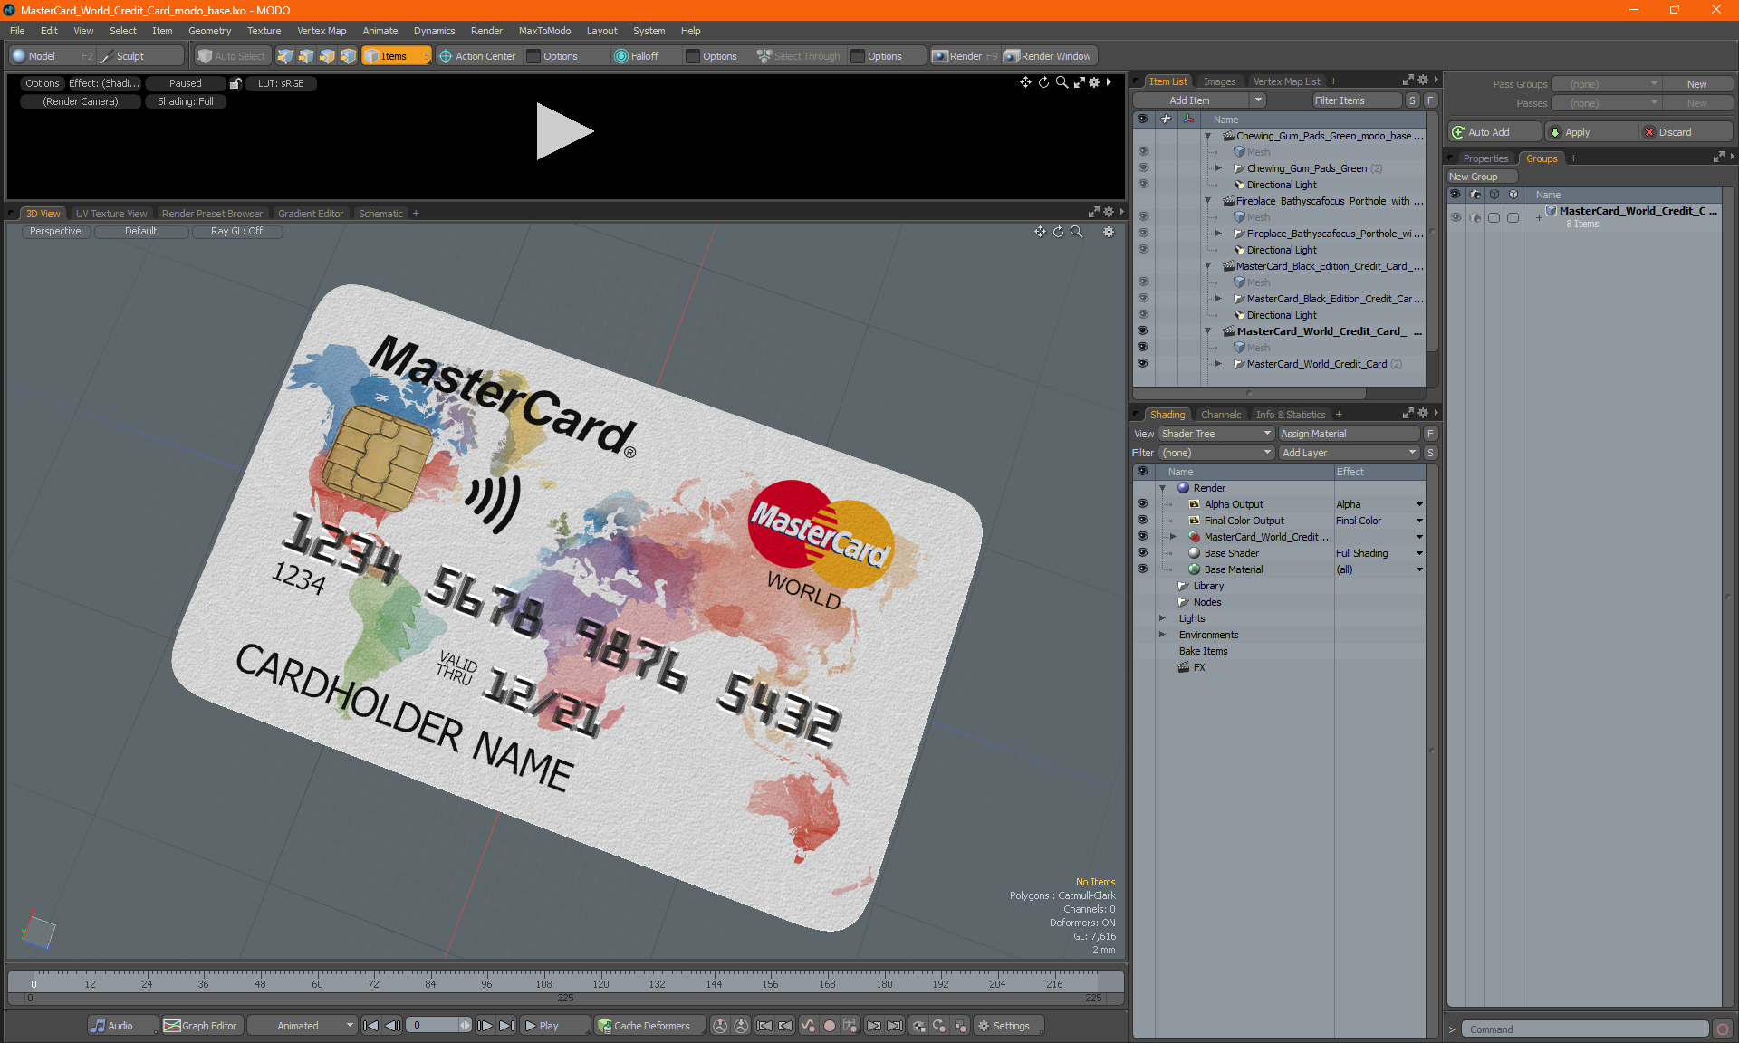Switch to UV Texture View tab

(111, 214)
